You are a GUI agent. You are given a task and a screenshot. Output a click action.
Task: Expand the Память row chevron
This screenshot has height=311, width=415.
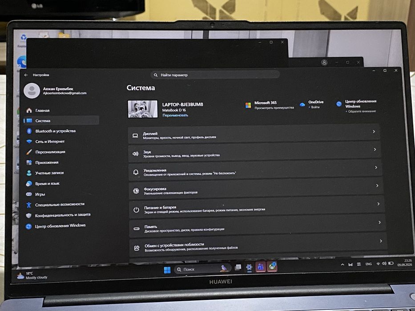379,223
